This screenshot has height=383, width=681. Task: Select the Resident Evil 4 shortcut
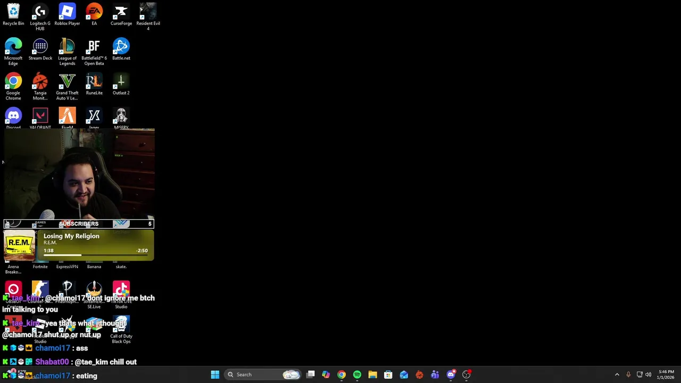pyautogui.click(x=148, y=16)
